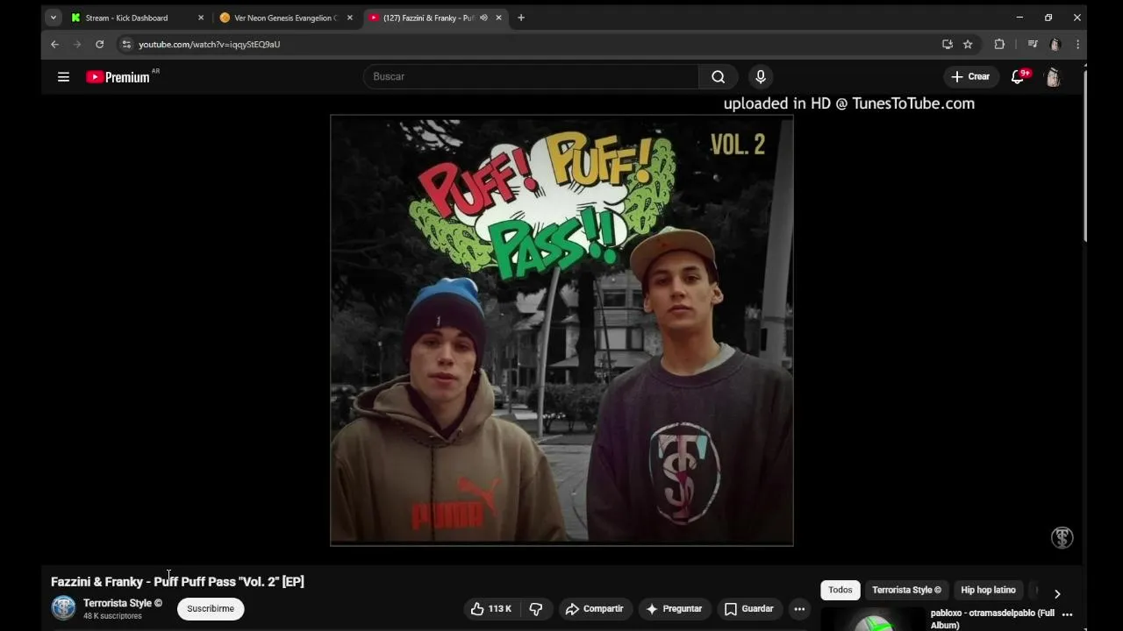
Task: Click the Crear button
Action: coord(970,77)
